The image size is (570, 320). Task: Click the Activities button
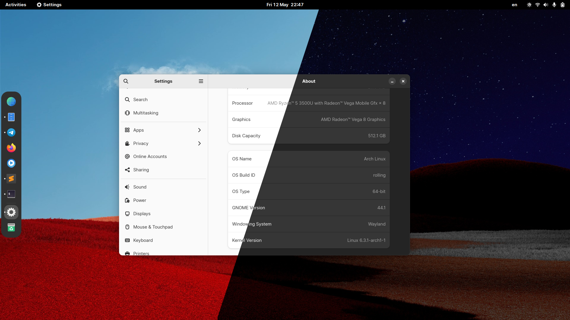[16, 5]
